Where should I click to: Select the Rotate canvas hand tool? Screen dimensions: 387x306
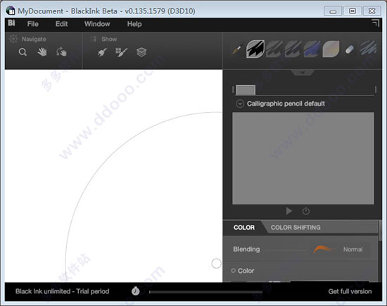tap(61, 52)
